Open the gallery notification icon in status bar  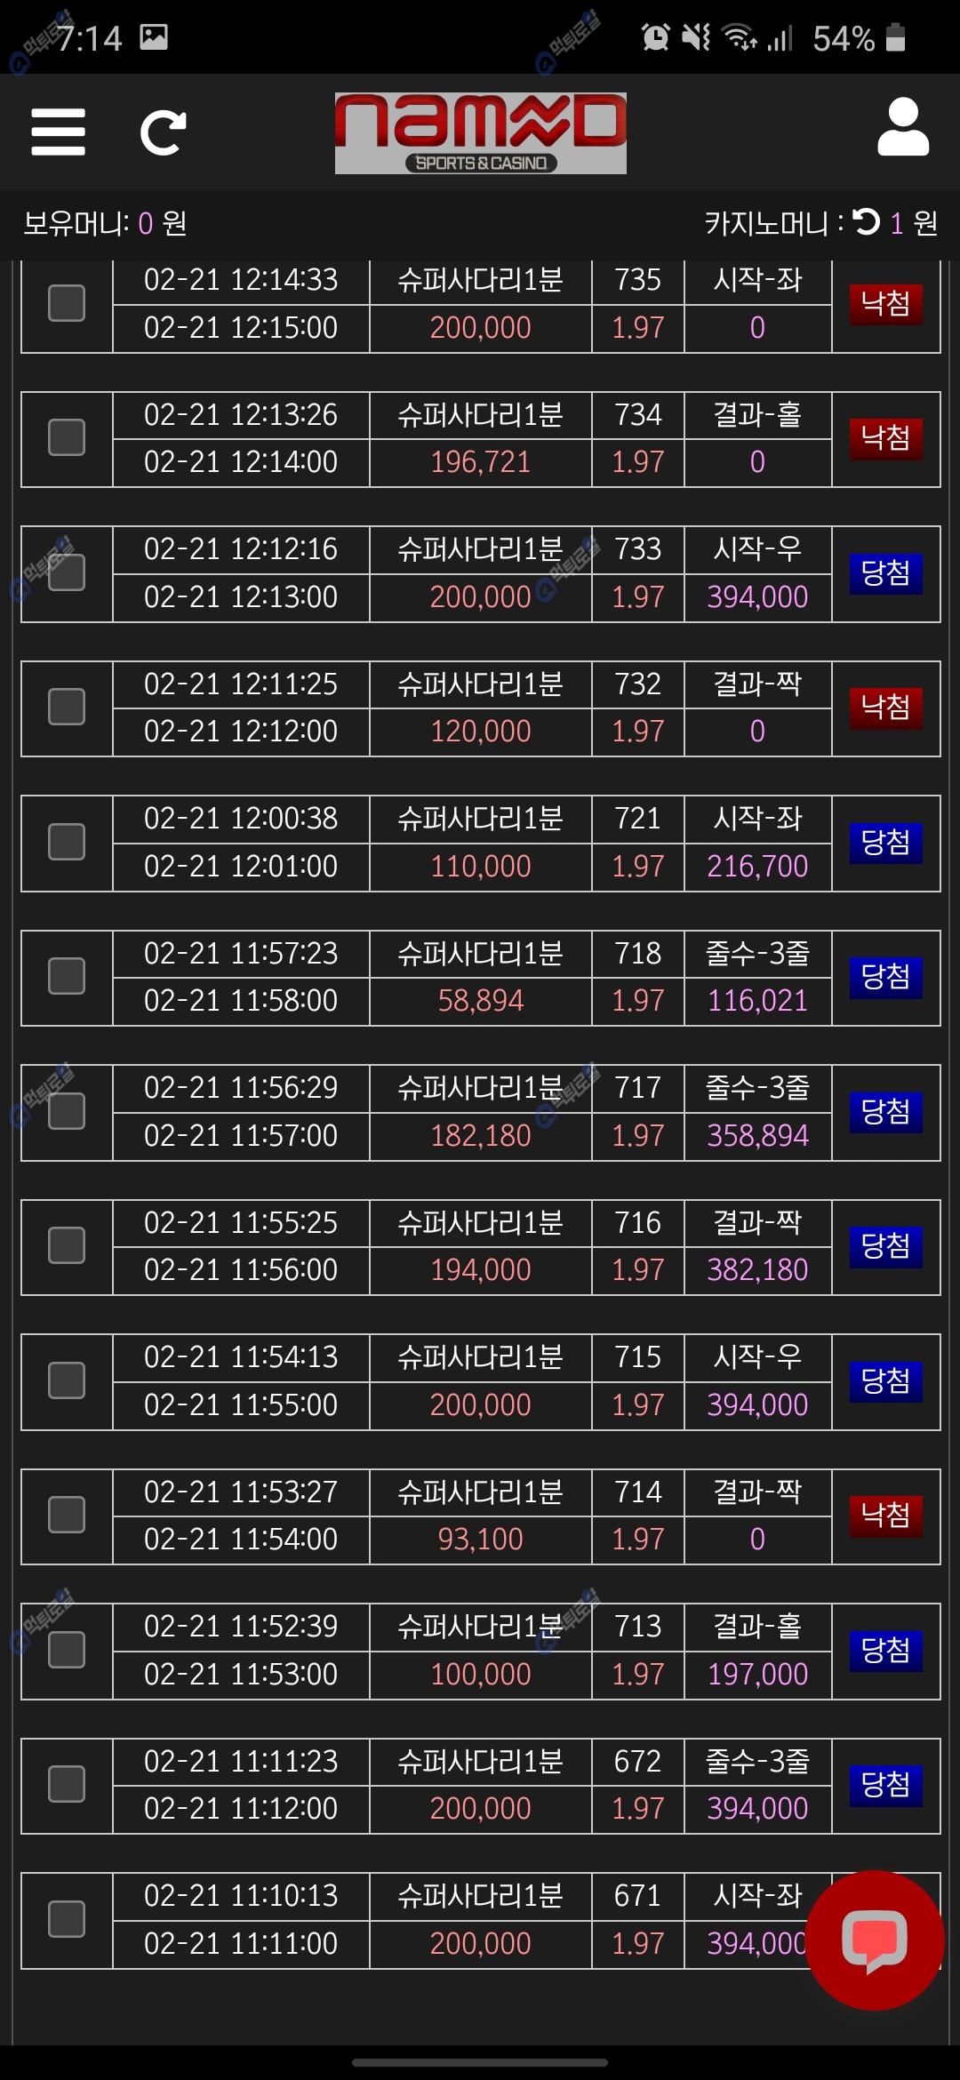click(x=154, y=36)
